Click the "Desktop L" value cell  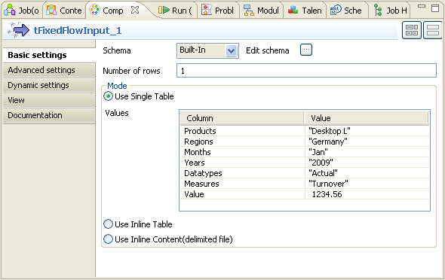367,131
